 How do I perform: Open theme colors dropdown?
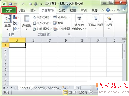click(16, 17)
